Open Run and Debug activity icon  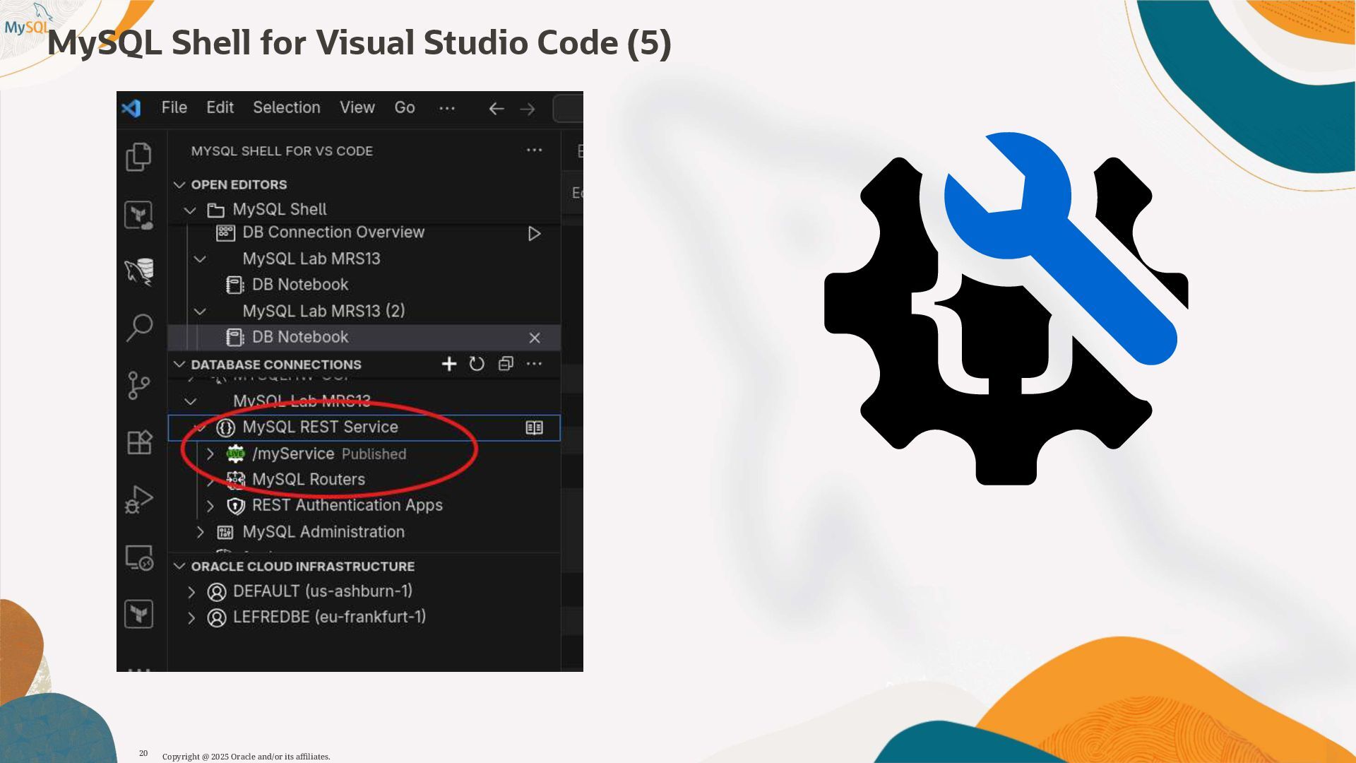[139, 499]
